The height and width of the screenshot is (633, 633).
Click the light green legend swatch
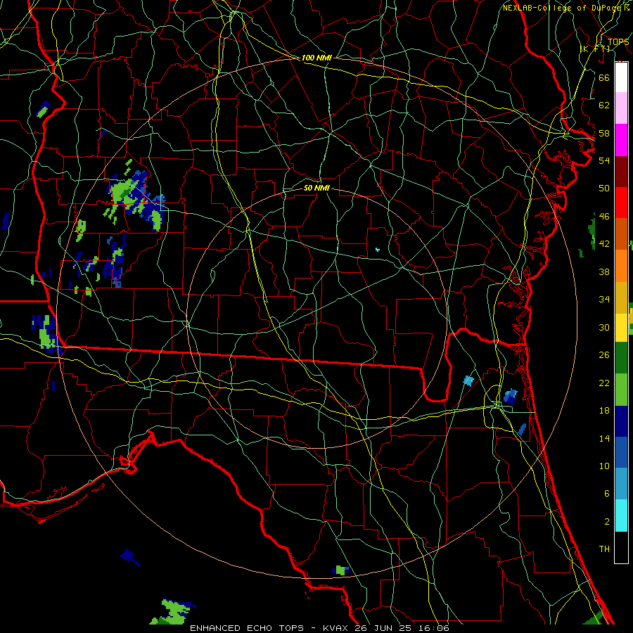click(x=621, y=390)
